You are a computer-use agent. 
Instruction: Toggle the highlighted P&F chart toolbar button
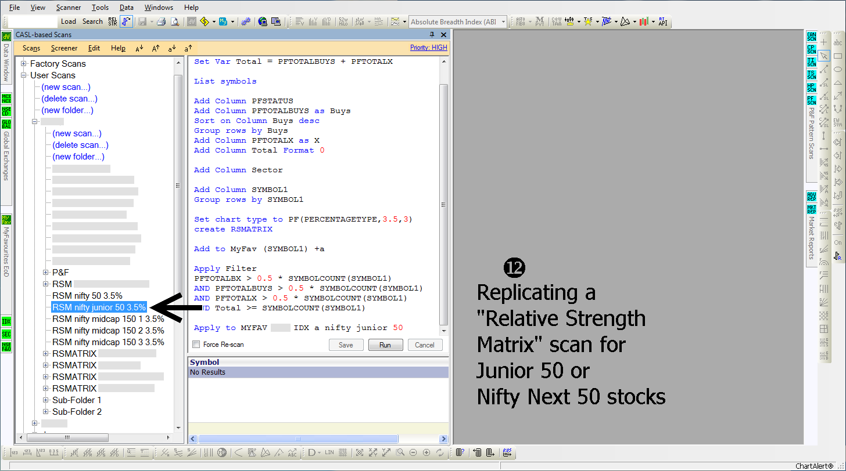(126, 21)
